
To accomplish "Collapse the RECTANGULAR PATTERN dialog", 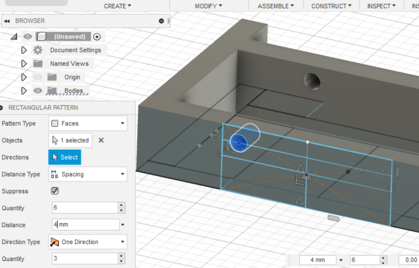I will pyautogui.click(x=2, y=108).
